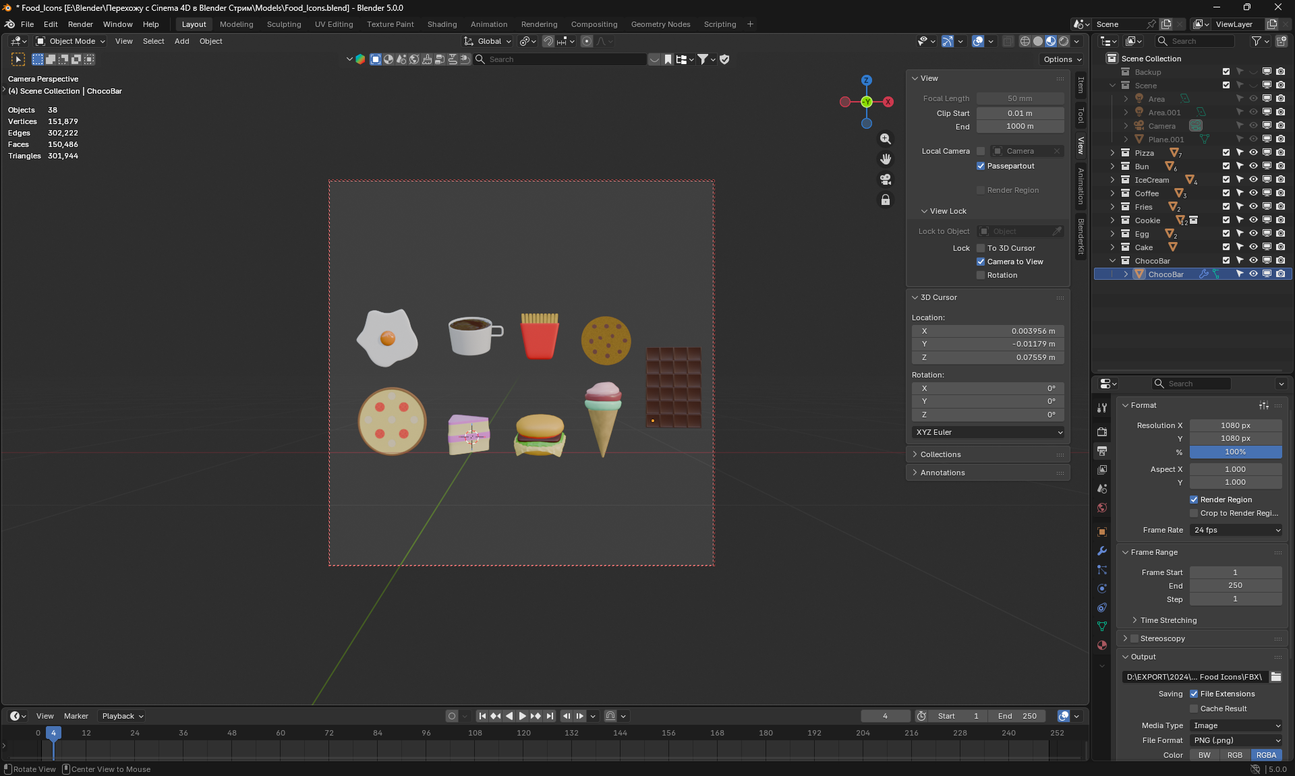Screen dimensions: 1295x776
Task: Enable the Lock To 3D Cursor checkbox
Action: [981, 248]
